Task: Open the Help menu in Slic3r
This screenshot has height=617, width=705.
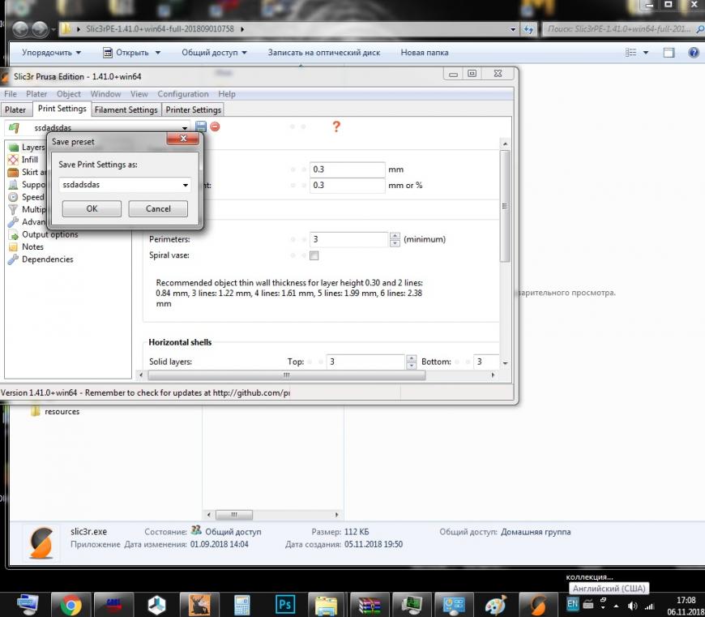Action: [x=227, y=94]
